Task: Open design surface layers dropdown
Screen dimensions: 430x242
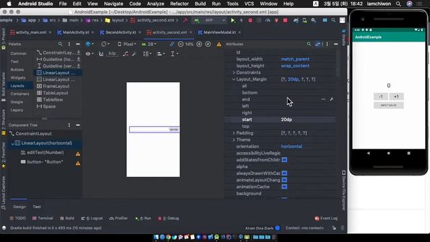Action: click(89, 44)
